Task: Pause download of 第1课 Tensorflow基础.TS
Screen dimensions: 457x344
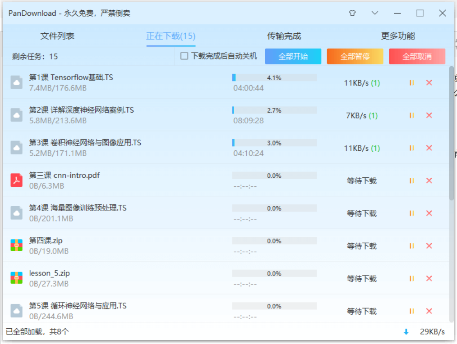Action: (411, 83)
